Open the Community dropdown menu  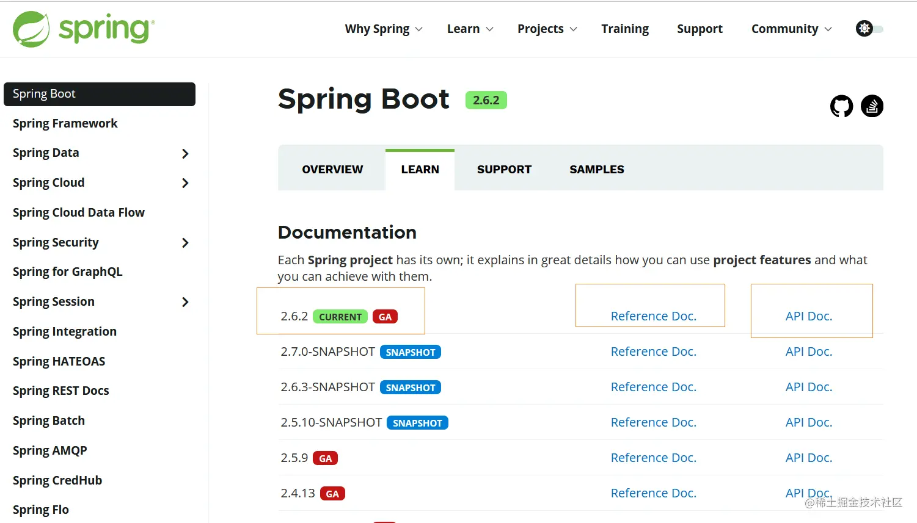792,29
